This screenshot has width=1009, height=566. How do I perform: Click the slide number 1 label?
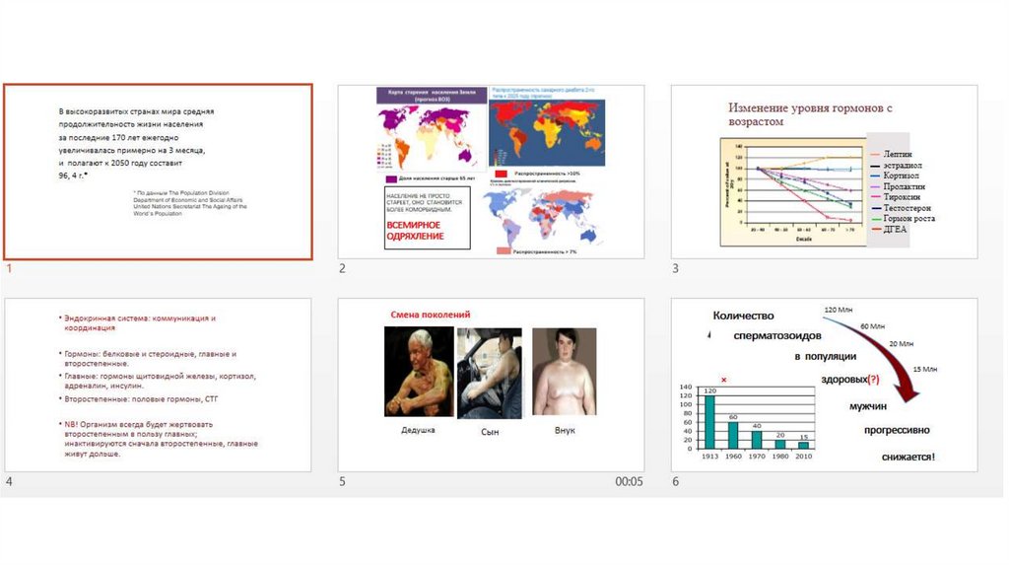9,269
